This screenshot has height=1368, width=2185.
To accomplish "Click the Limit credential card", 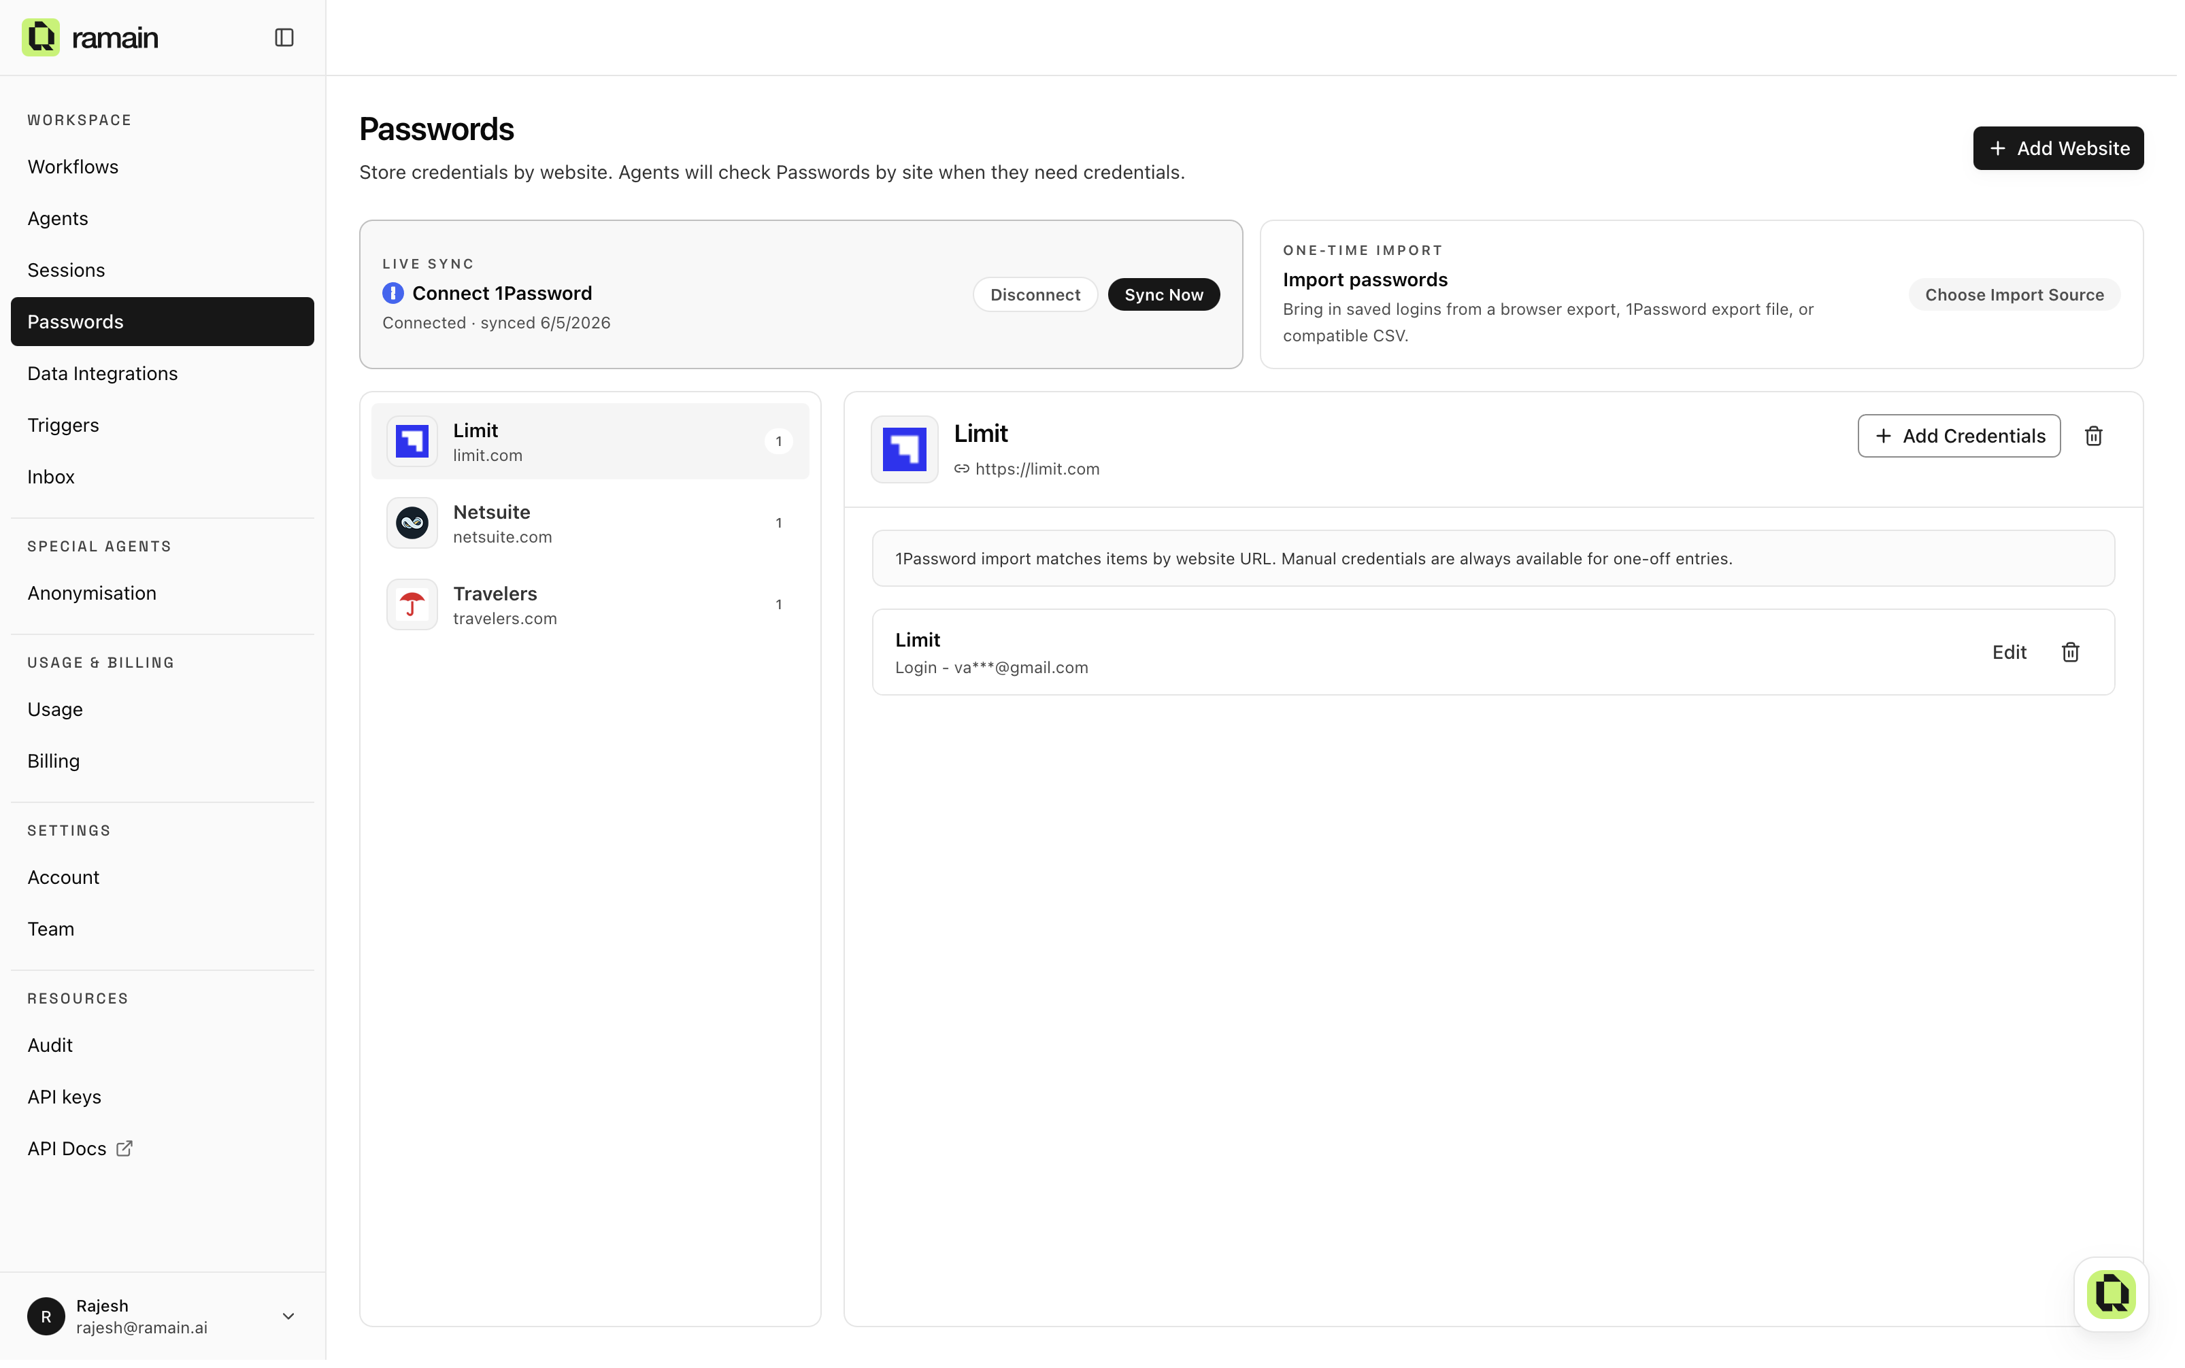I will tap(1492, 652).
